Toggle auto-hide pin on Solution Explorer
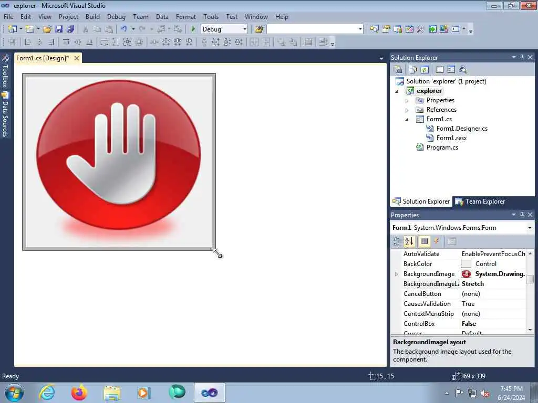This screenshot has width=538, height=403. pyautogui.click(x=522, y=57)
